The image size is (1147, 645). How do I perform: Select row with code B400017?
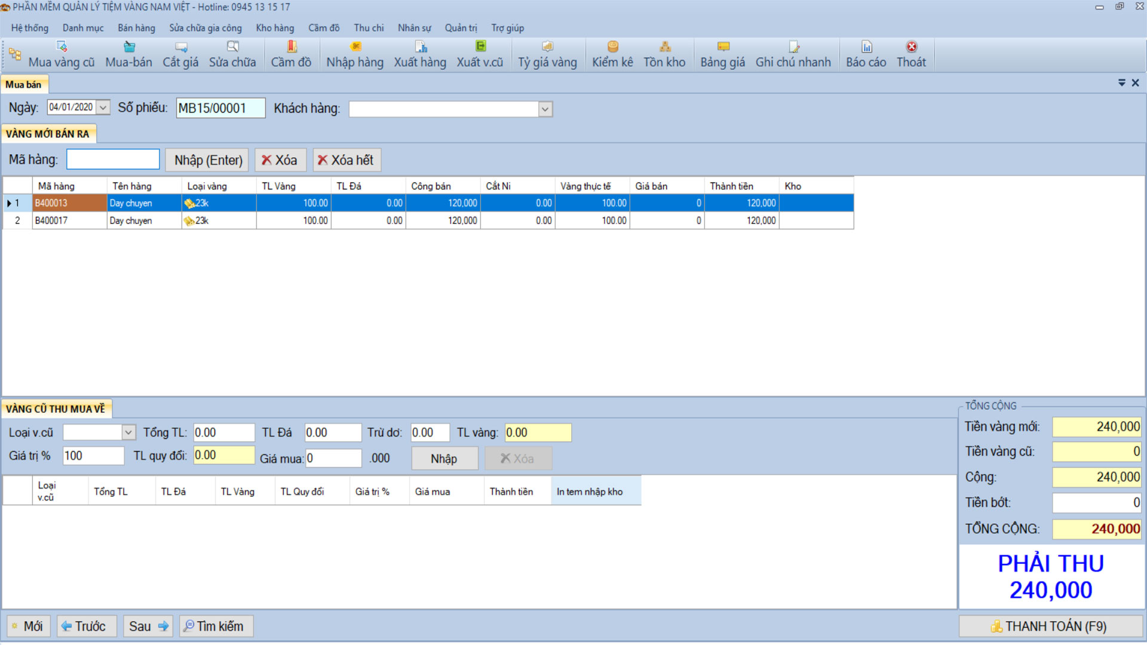point(51,221)
